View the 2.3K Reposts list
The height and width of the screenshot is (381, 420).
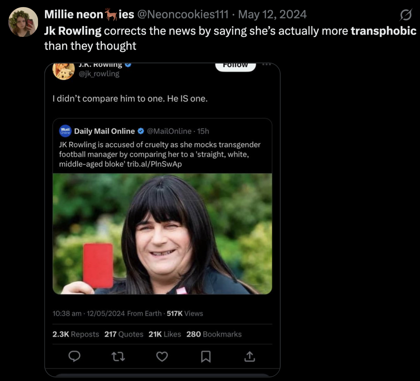click(x=76, y=334)
